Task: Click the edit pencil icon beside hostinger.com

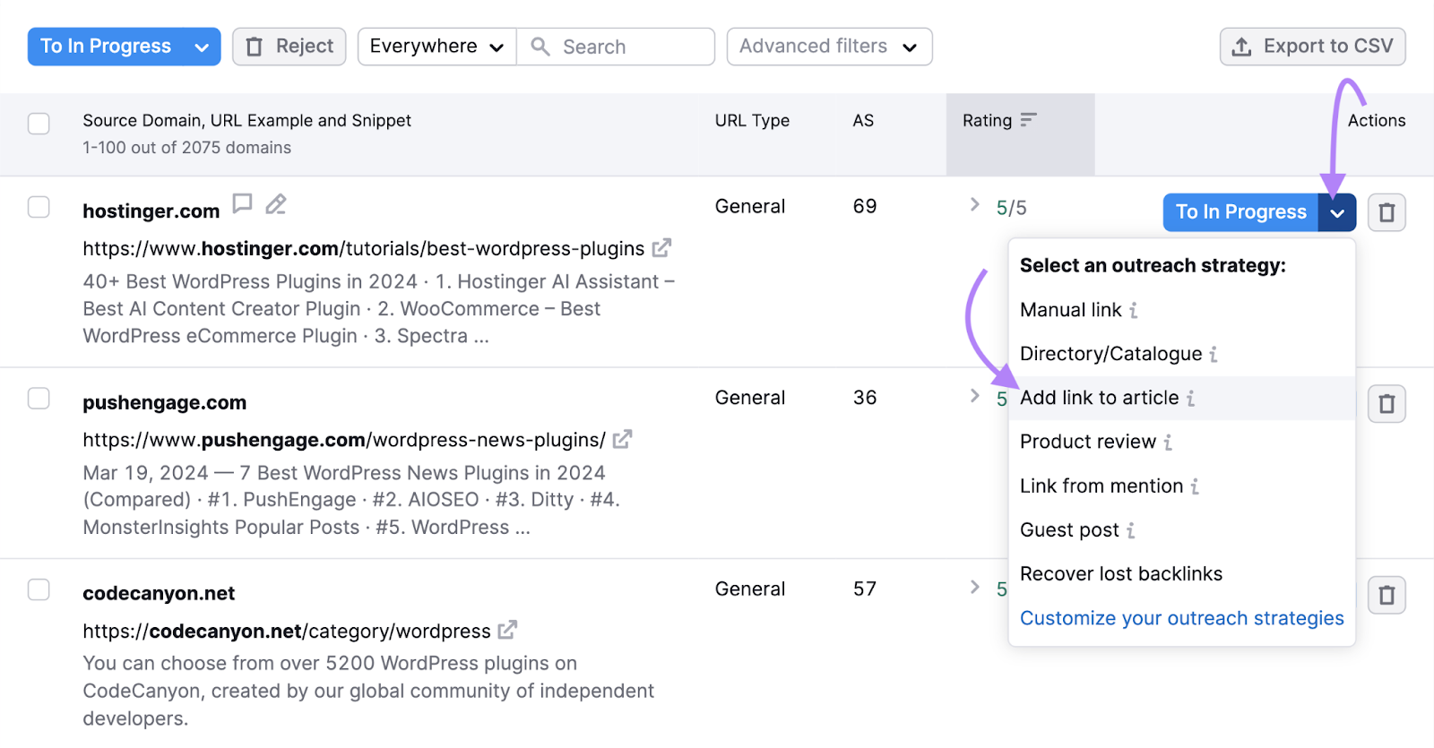Action: tap(276, 204)
